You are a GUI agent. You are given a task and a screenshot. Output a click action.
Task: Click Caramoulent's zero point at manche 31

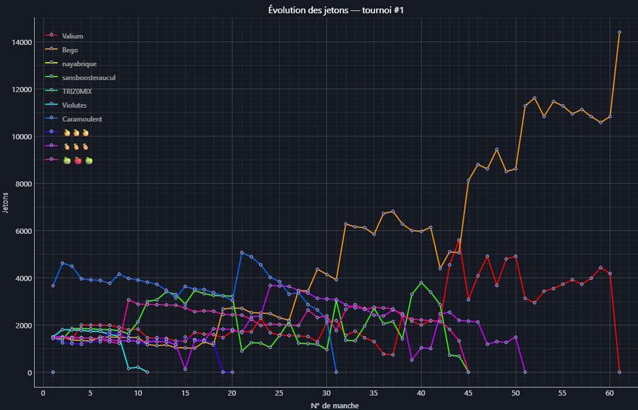[336, 372]
